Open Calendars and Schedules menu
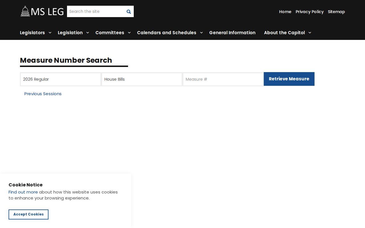The width and height of the screenshot is (365, 228). (167, 32)
